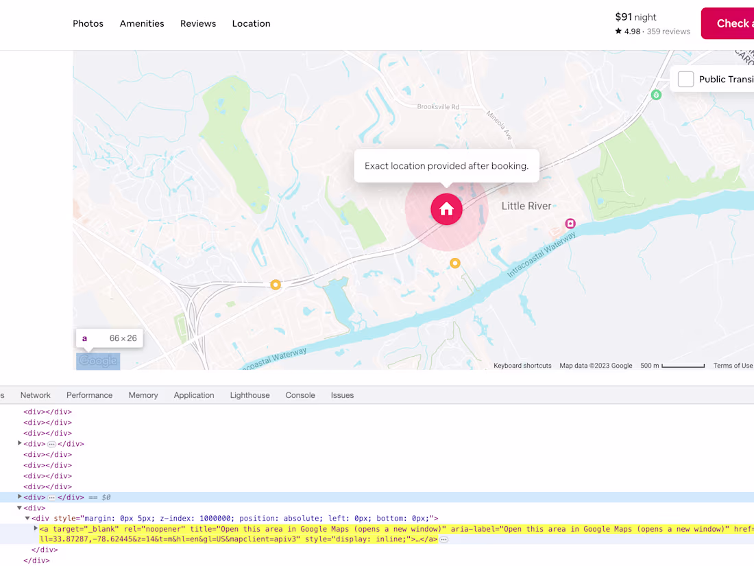
Task: Open the 359 reviews link
Action: click(668, 31)
